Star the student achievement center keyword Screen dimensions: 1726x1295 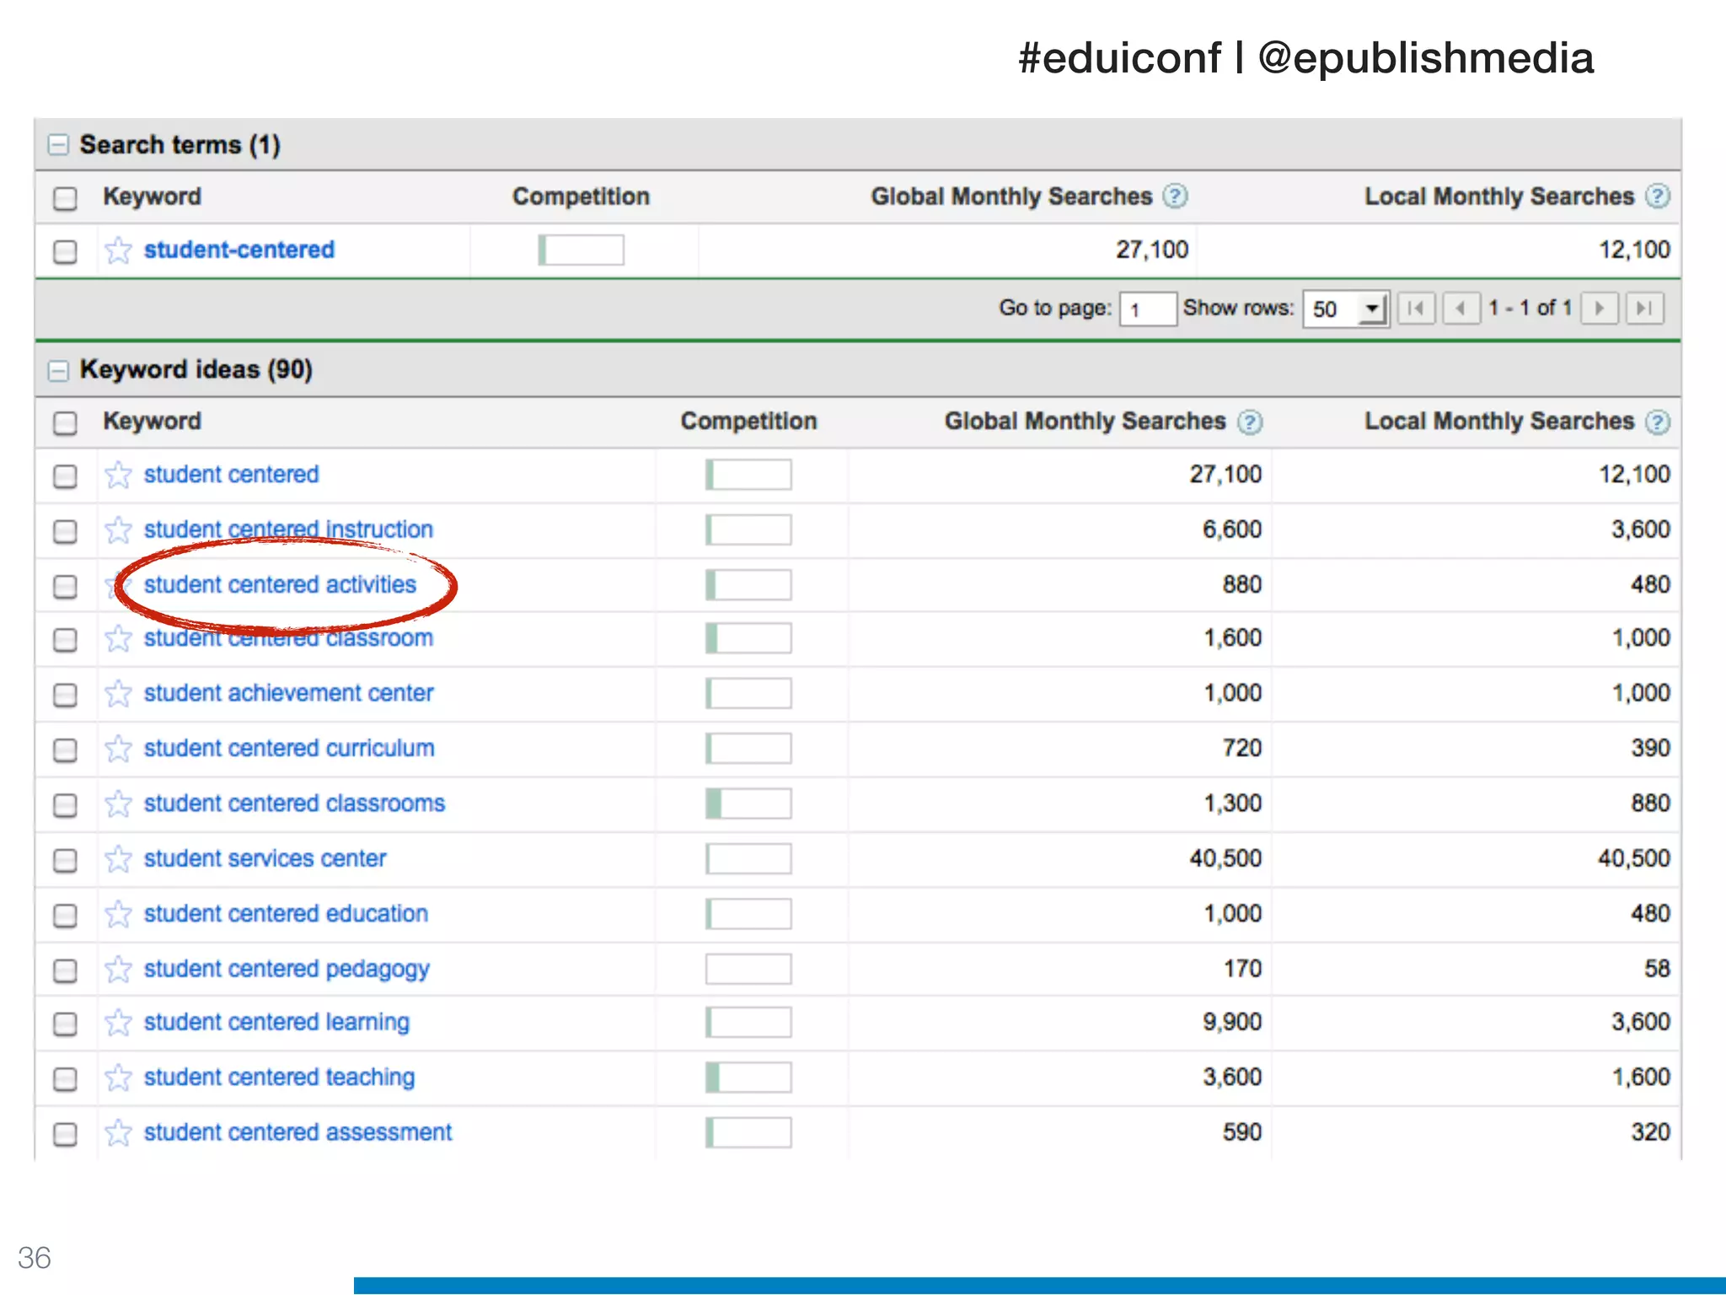[118, 694]
